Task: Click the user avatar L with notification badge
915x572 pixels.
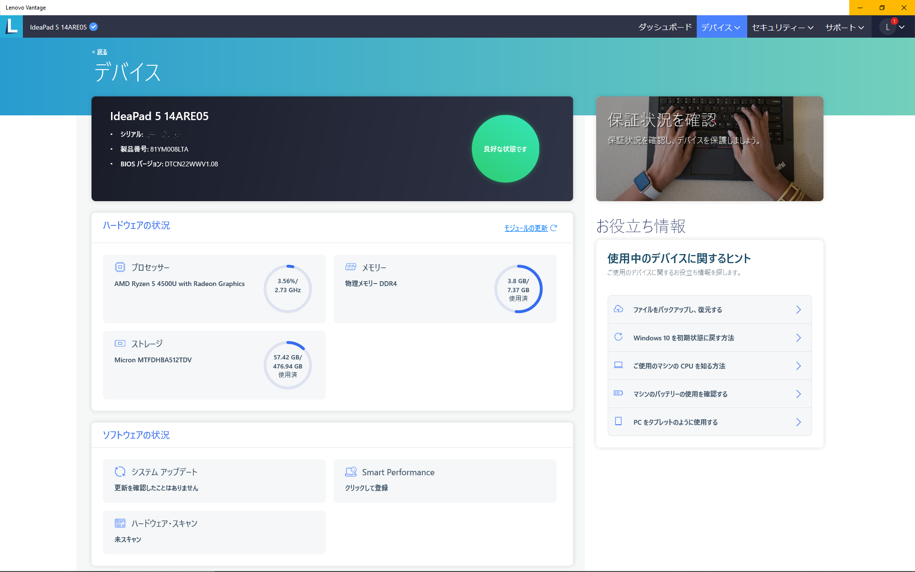Action: pyautogui.click(x=888, y=27)
